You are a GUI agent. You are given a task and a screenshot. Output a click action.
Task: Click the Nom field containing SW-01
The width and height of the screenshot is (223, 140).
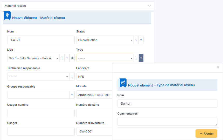point(41,40)
